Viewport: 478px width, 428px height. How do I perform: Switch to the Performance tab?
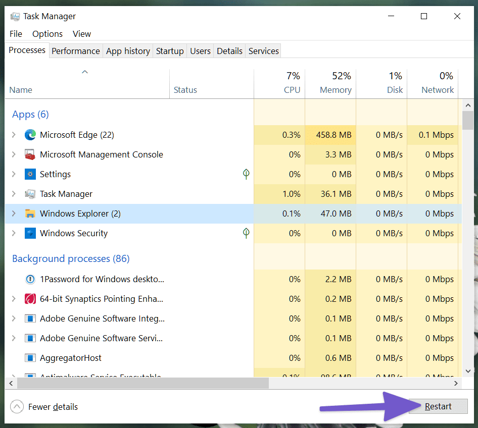76,51
